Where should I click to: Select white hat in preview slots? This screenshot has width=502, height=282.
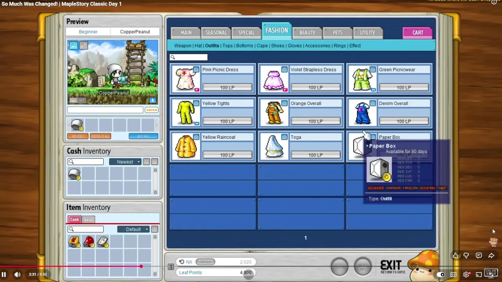click(x=77, y=125)
